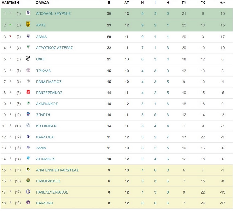Viewport: 233px width, 213px height.
Task: Click the green up-arrow next to ΑΡΗΣ rank
Action: tap(10, 25)
